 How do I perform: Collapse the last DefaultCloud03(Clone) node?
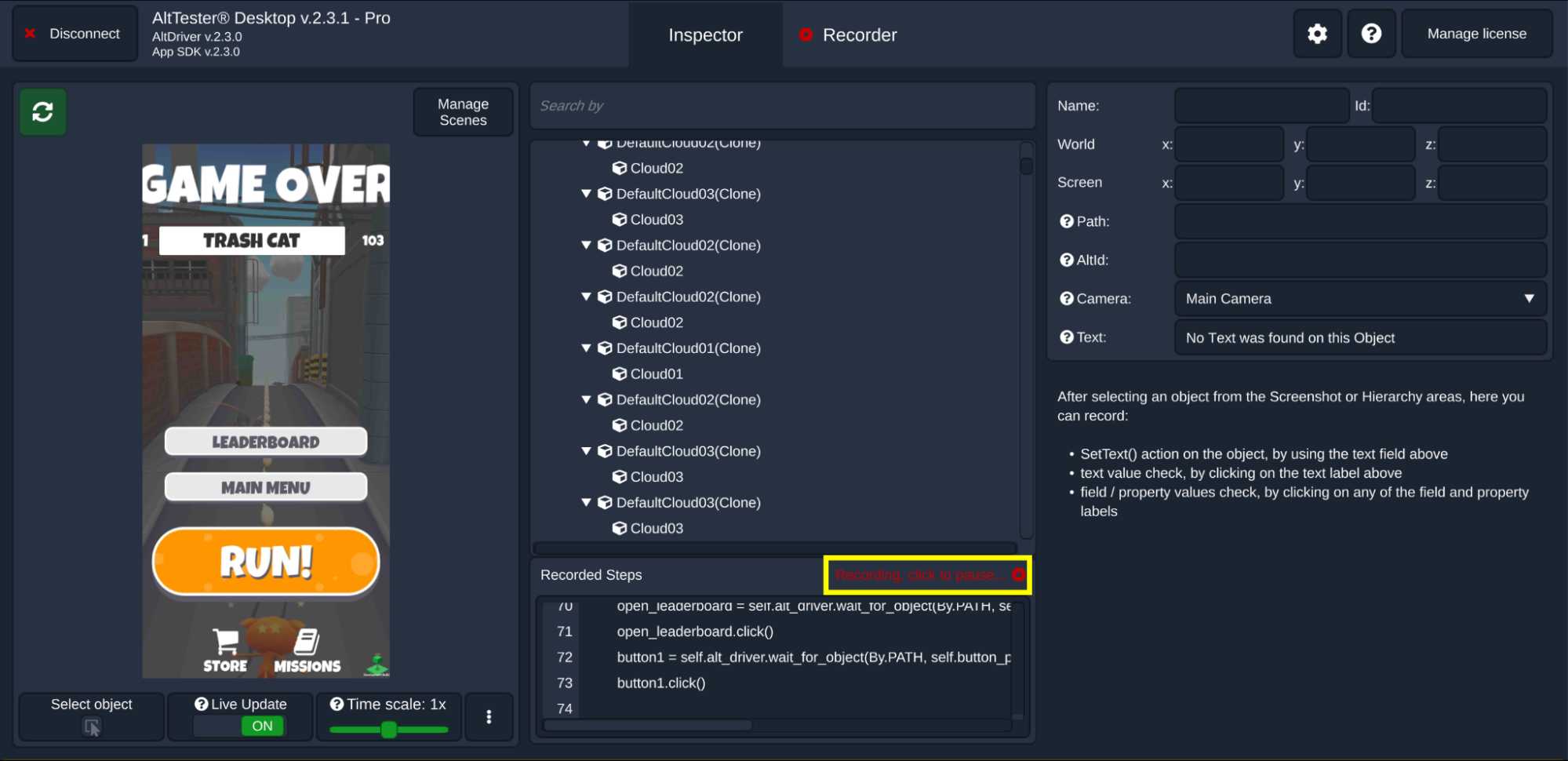coord(586,502)
